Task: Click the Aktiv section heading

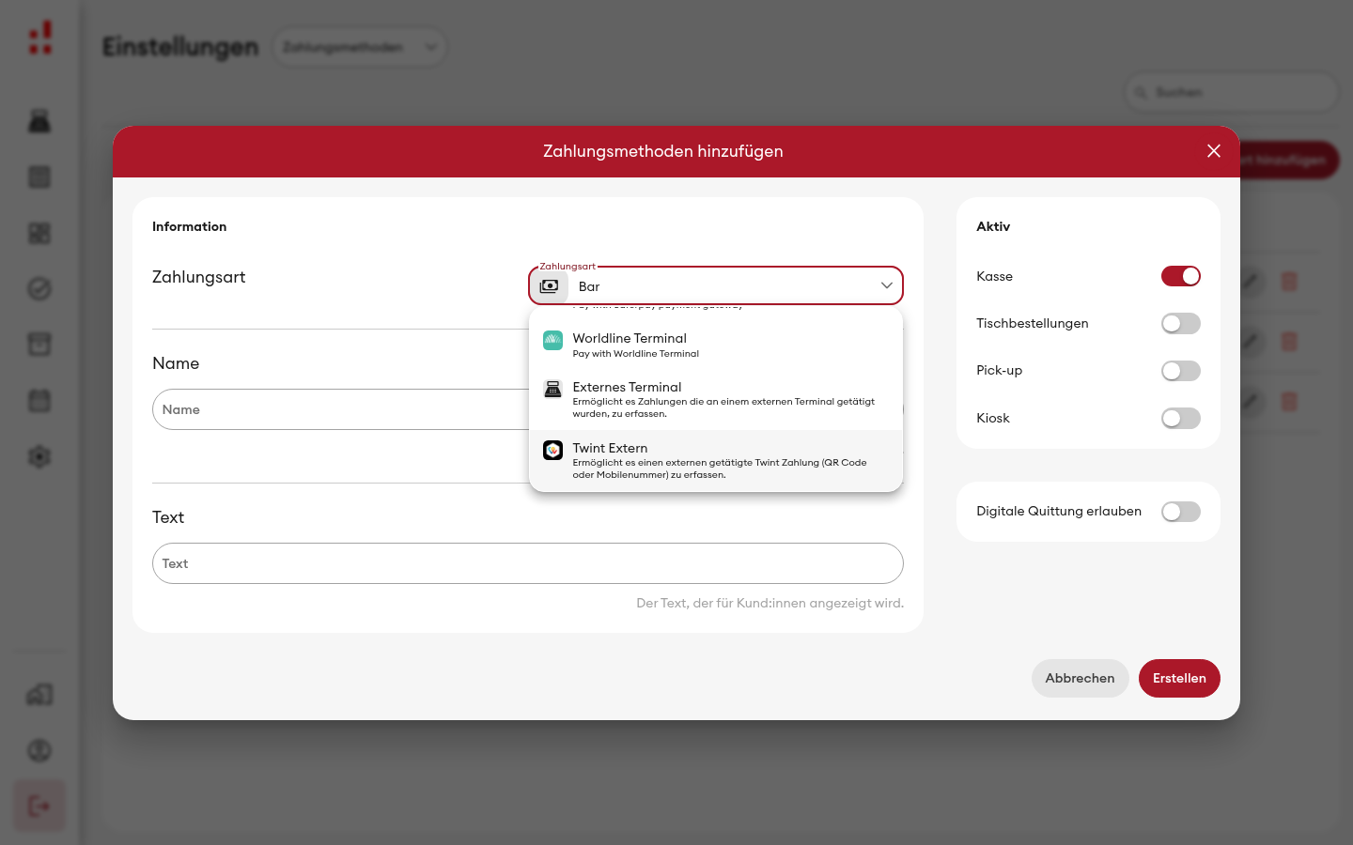Action: tap(993, 226)
